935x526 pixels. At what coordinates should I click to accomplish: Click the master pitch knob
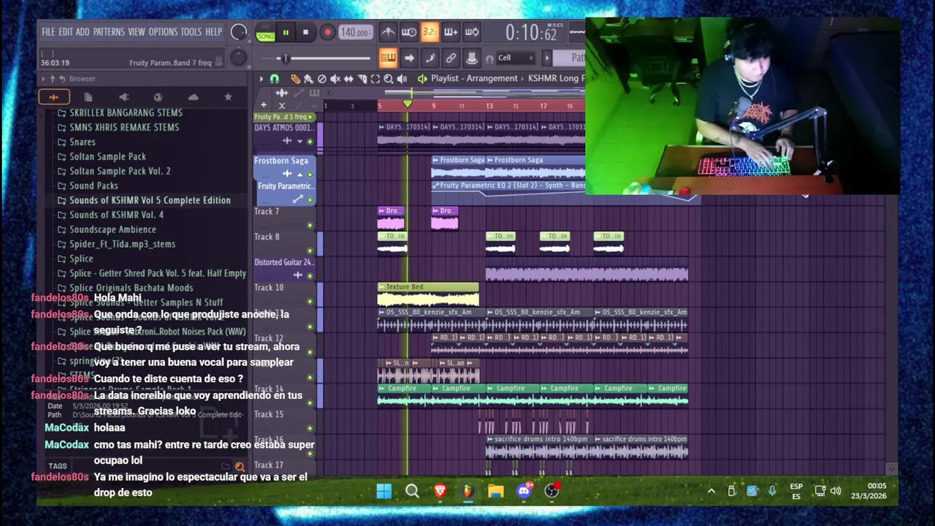coord(239,57)
